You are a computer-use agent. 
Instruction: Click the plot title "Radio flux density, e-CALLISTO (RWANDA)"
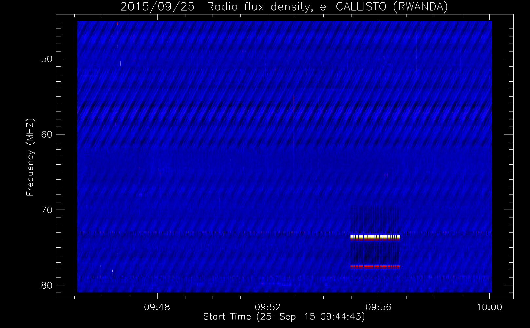[327, 7]
